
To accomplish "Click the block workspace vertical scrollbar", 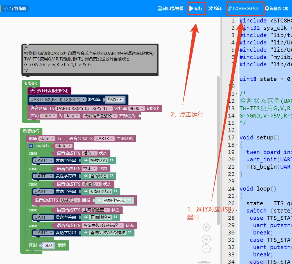I will 218,149.
